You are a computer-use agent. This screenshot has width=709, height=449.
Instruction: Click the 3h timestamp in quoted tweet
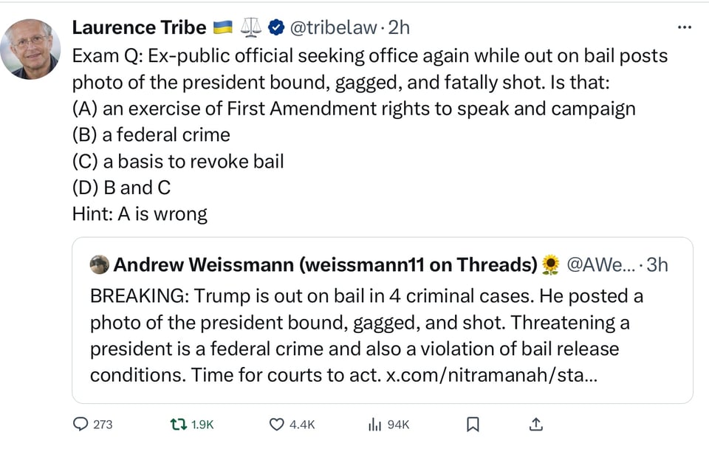coord(657,264)
